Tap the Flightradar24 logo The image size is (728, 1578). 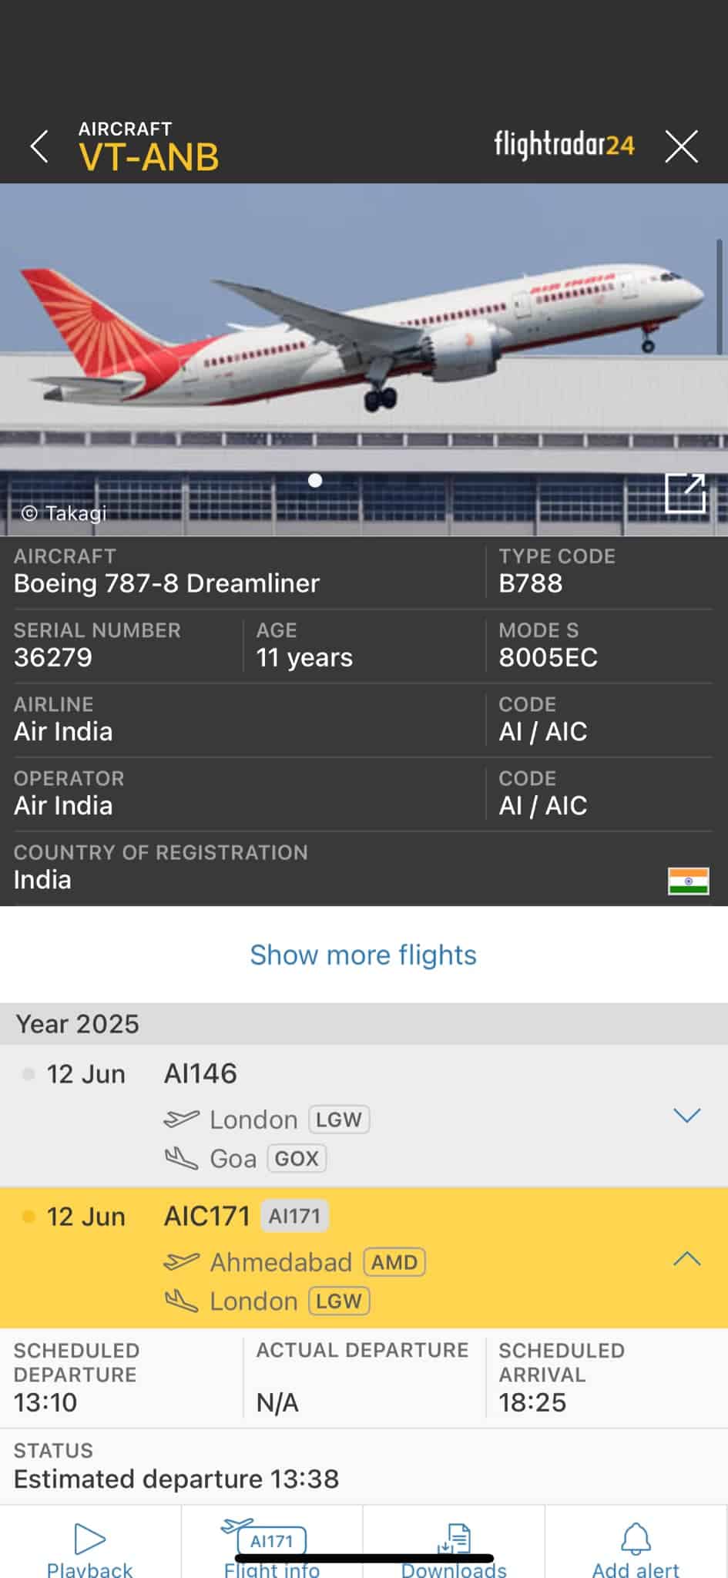pyautogui.click(x=564, y=145)
